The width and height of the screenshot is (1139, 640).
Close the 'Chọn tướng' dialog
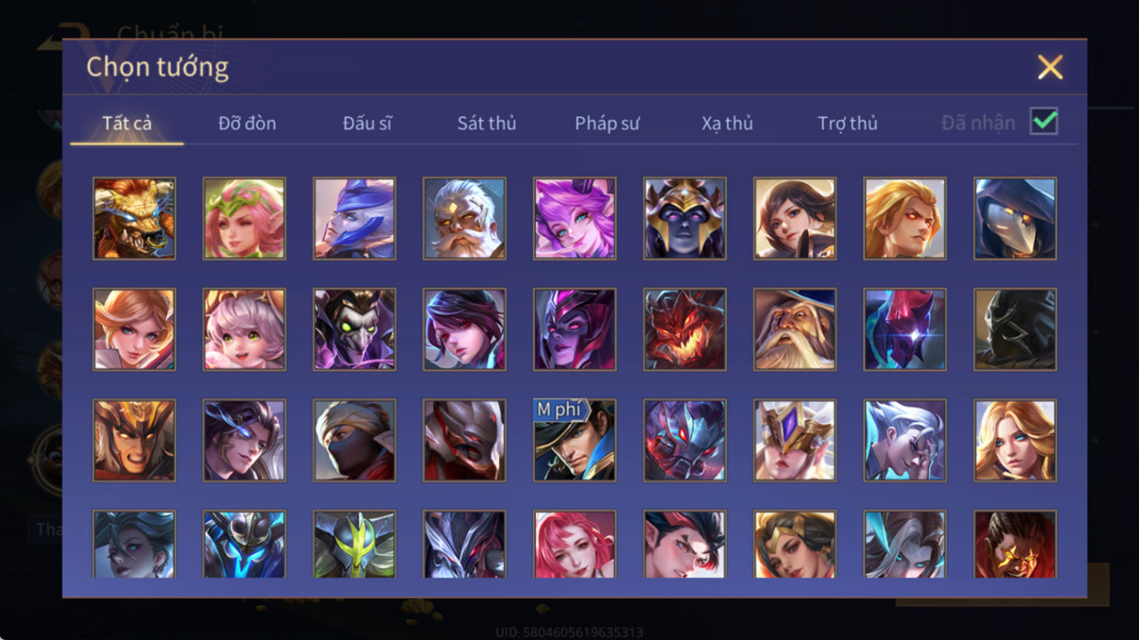1050,68
